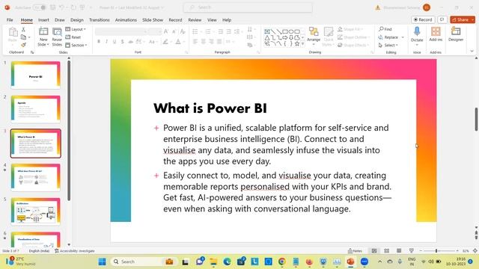Click the Dictate microphone icon
This screenshot has width=479, height=269.
coord(417,31)
